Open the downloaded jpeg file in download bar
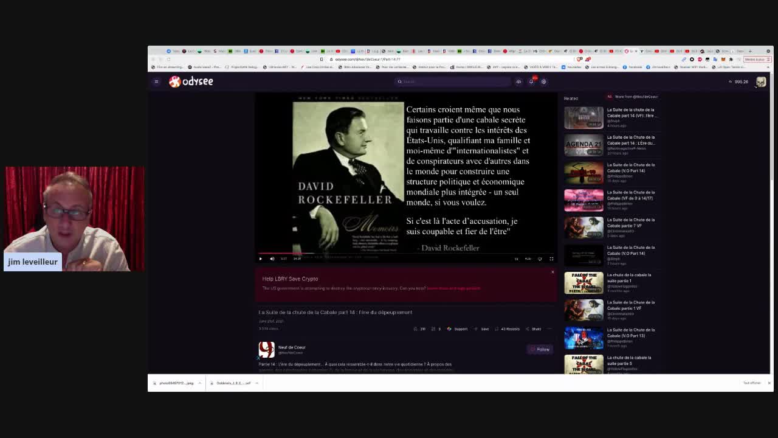This screenshot has height=438, width=778. point(173,383)
